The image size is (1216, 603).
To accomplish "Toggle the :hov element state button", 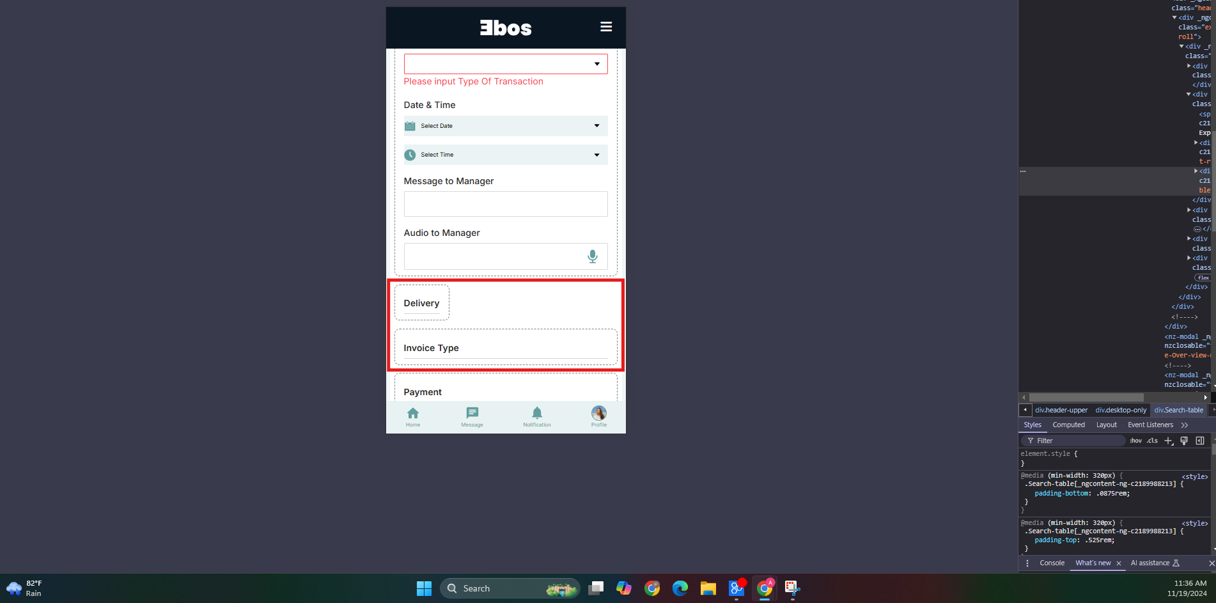I will point(1135,441).
